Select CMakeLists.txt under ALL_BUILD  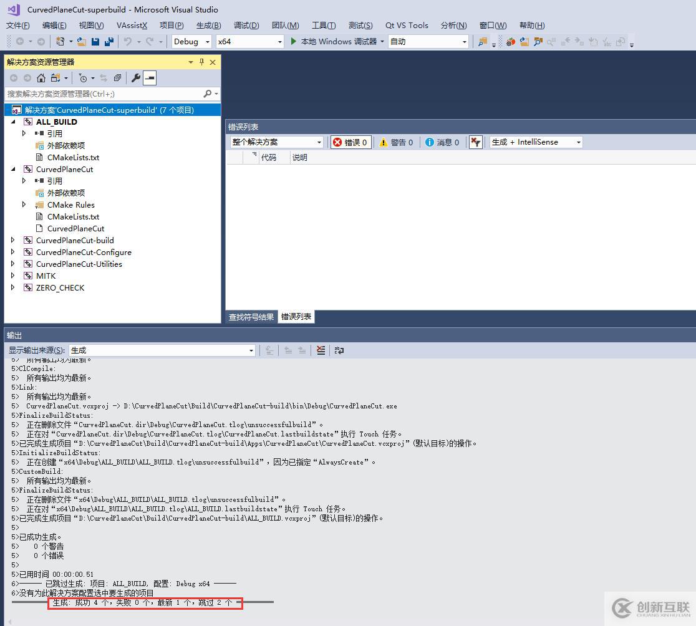pyautogui.click(x=73, y=158)
